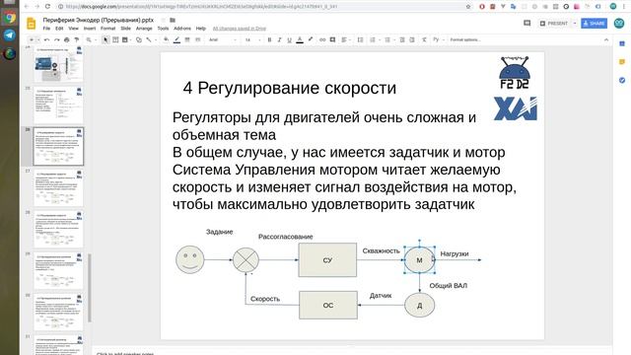Bookmark this page with the star icon

(x=468, y=7)
